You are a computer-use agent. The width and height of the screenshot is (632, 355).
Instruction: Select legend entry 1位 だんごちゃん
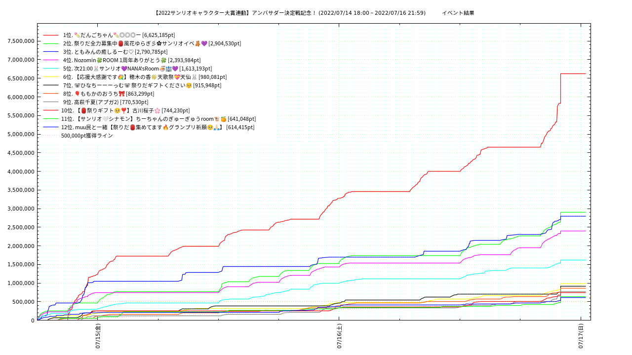click(x=119, y=35)
